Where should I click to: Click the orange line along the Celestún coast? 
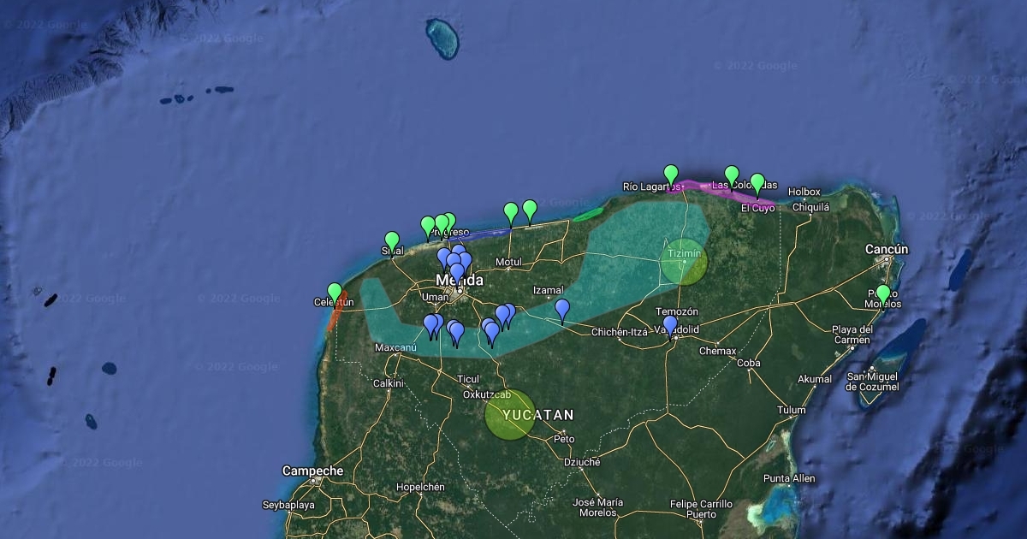click(x=334, y=318)
